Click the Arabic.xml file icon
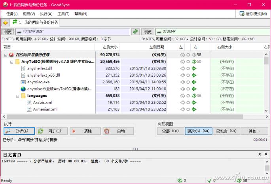Screen dimensions: 271x184 (29, 102)
